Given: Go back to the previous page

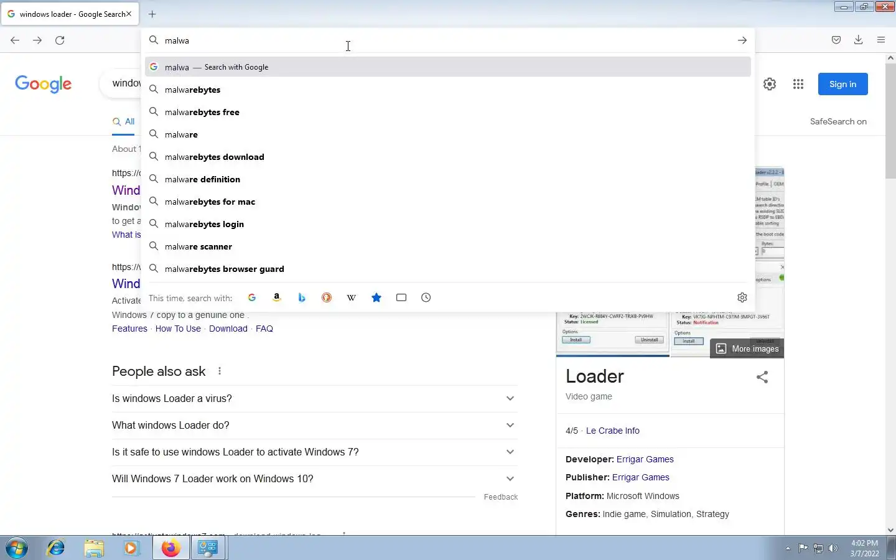Looking at the screenshot, I should [15, 40].
